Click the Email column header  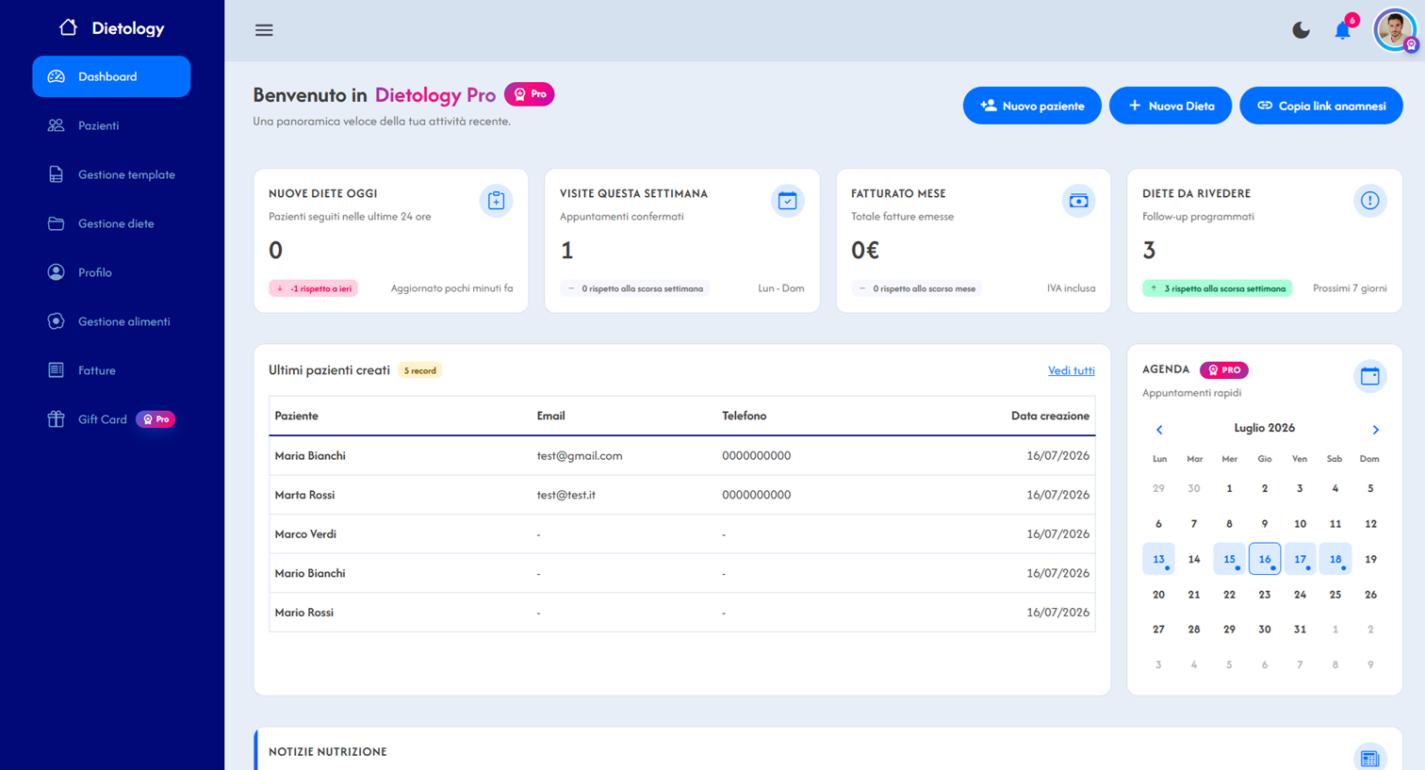tap(550, 416)
